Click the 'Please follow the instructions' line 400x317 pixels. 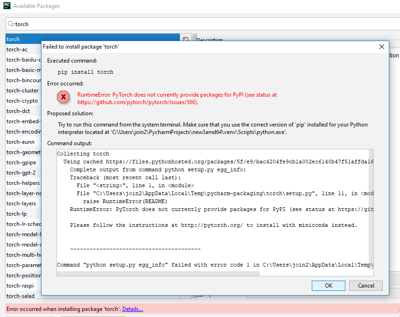213,225
